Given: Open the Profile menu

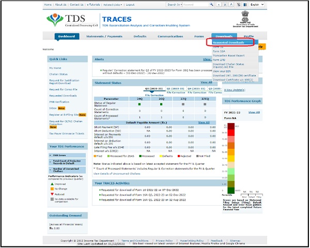Looking at the screenshot, I should pos(249,36).
